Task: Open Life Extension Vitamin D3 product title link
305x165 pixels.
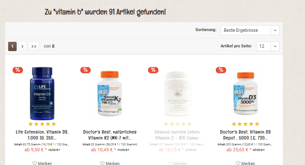Action: click(42, 135)
